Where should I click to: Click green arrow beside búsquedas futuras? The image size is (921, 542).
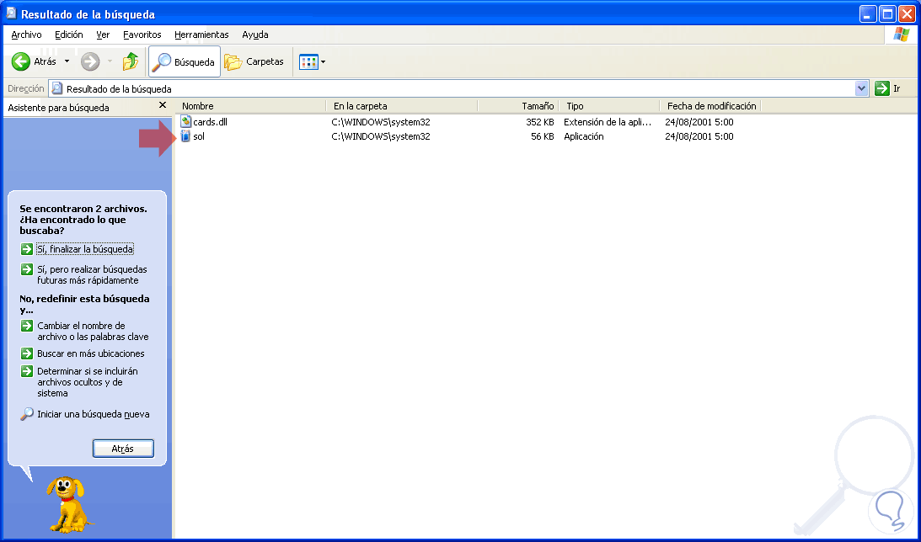pyautogui.click(x=26, y=269)
